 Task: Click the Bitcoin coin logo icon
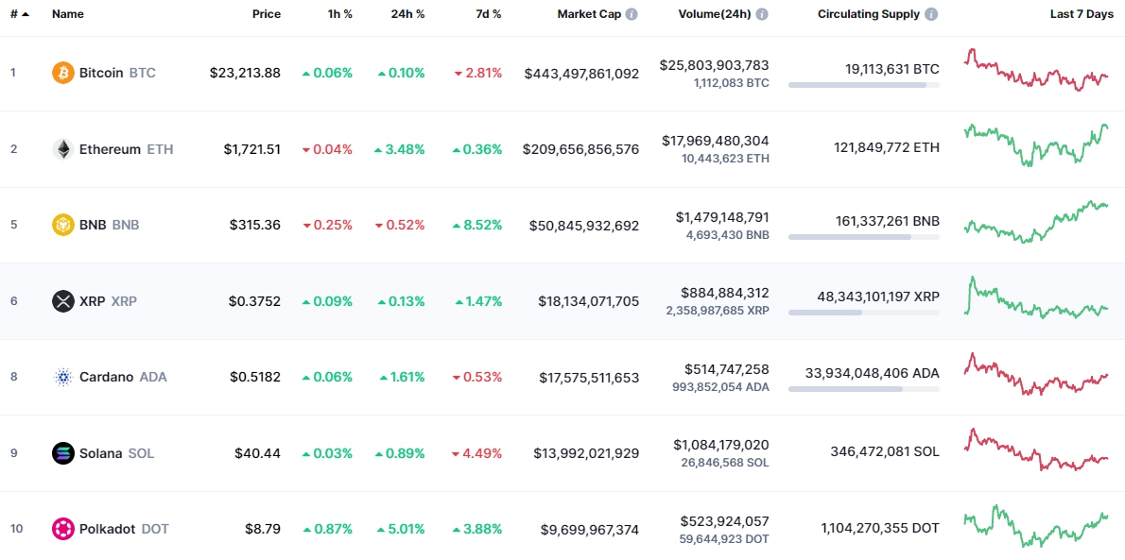(x=63, y=73)
